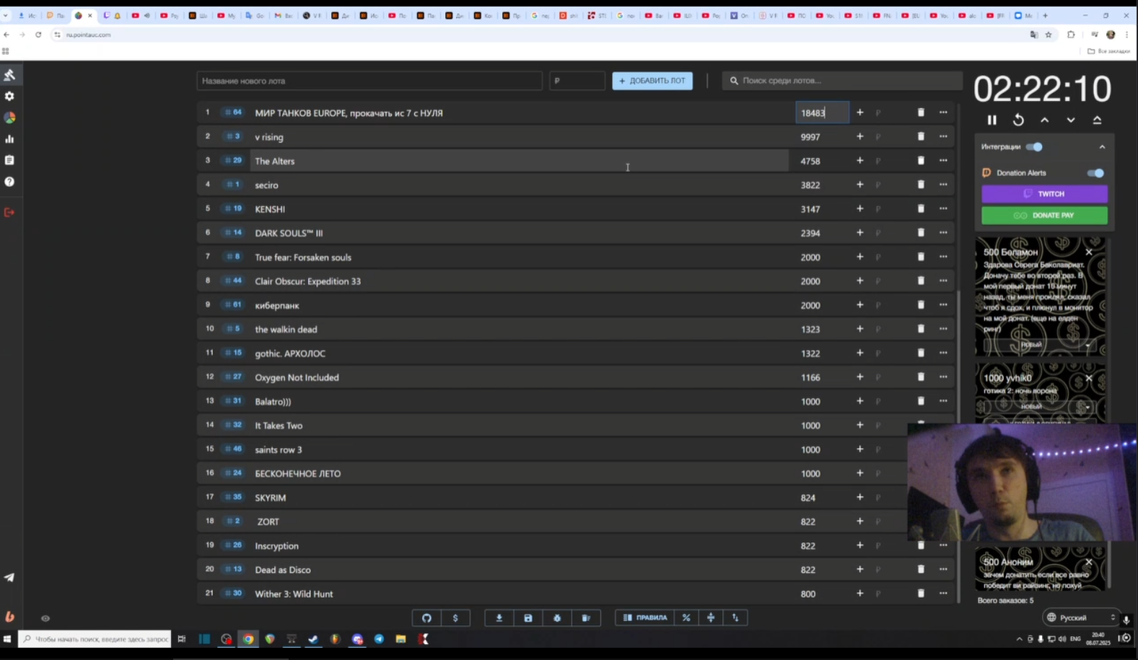Open Steam in the Windows taskbar
Image resolution: width=1138 pixels, height=660 pixels.
(313, 639)
